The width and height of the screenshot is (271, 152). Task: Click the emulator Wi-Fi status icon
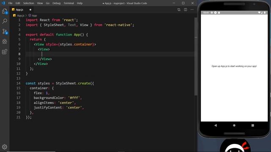tap(259, 13)
